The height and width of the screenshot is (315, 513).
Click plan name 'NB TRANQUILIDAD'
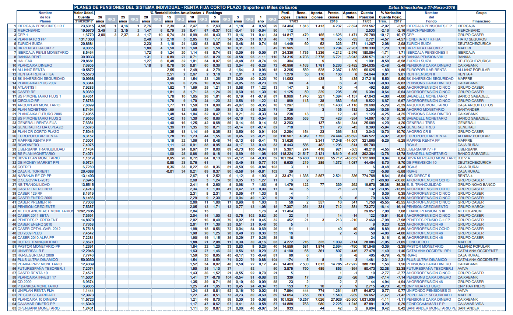(x=32, y=184)
